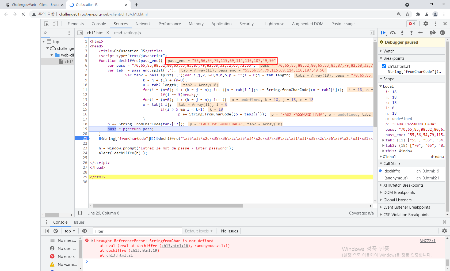Close the ch13.html file tab
Viewport: 450px width, 271px height.
click(x=108, y=32)
